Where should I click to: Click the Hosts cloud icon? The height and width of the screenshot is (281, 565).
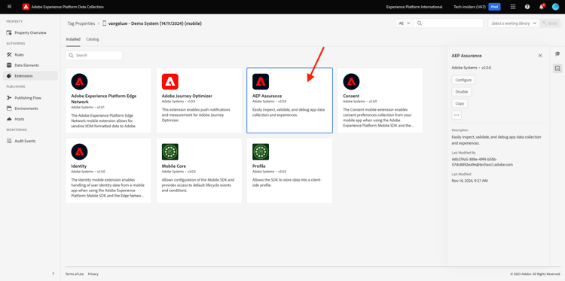pos(9,119)
